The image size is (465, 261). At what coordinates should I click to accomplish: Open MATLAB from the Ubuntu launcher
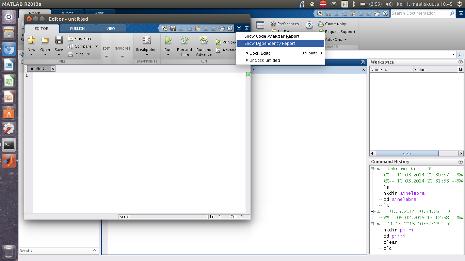tap(9, 161)
